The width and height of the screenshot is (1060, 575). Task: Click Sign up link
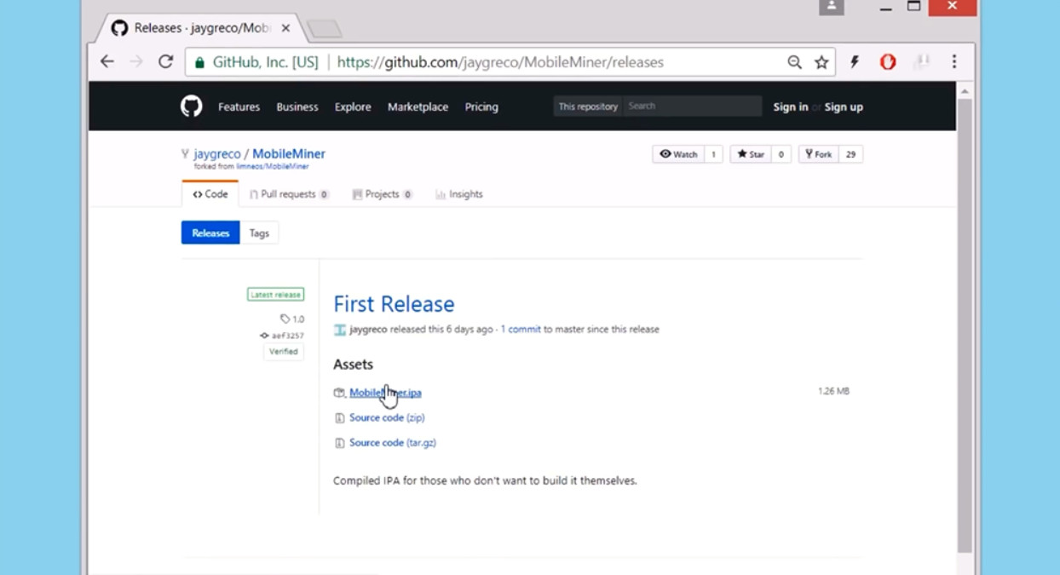(x=844, y=106)
